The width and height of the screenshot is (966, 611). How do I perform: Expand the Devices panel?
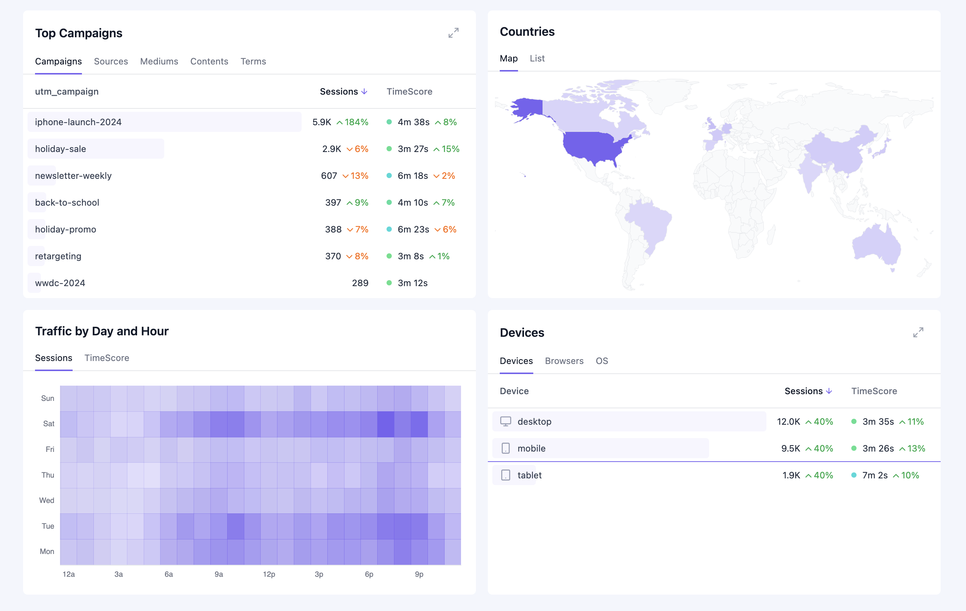point(918,332)
